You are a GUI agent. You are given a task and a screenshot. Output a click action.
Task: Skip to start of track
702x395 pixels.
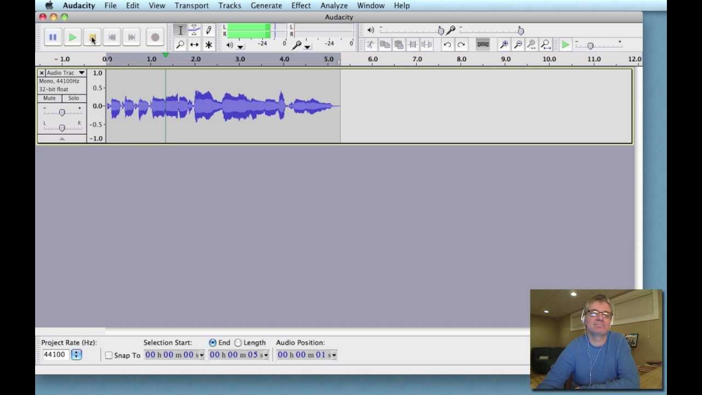pos(112,37)
